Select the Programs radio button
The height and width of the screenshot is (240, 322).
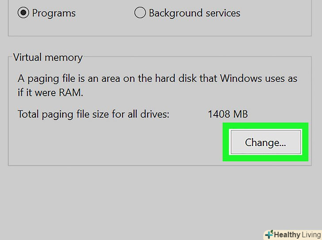[23, 13]
